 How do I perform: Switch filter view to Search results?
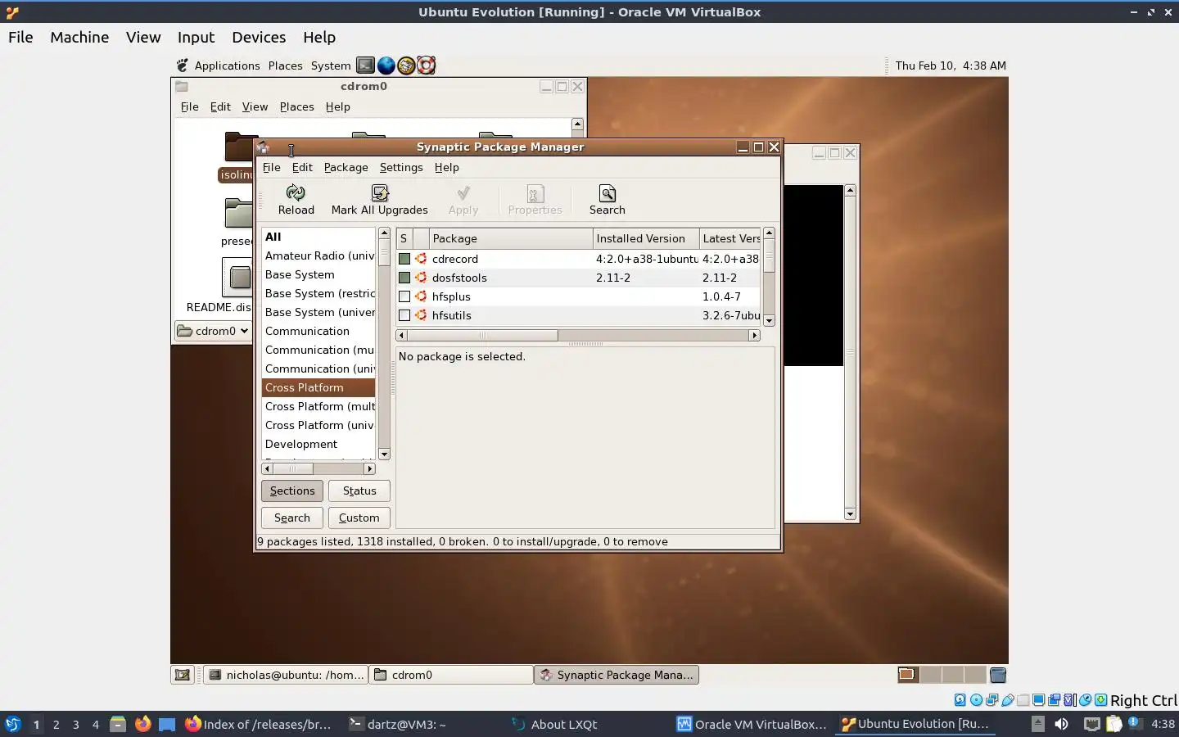[x=292, y=518]
